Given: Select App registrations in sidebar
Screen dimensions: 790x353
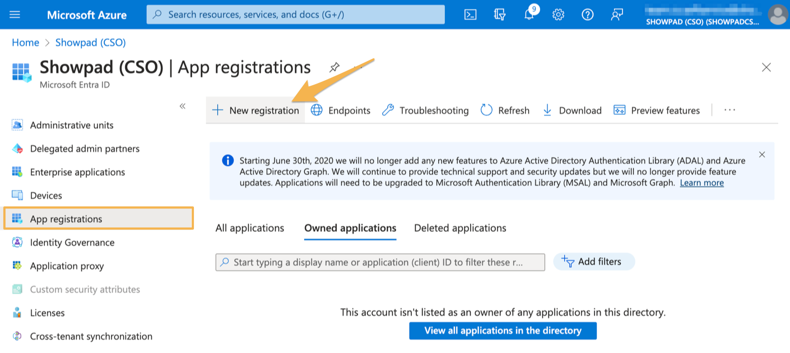Looking at the screenshot, I should [99, 219].
